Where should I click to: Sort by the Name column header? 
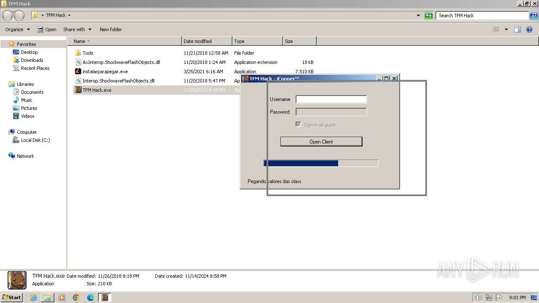click(x=124, y=41)
